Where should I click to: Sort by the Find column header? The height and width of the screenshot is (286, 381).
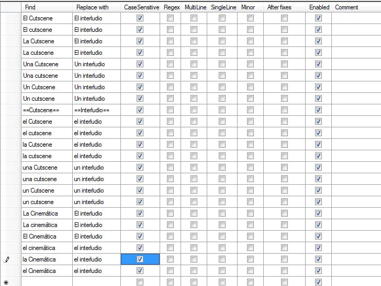46,7
